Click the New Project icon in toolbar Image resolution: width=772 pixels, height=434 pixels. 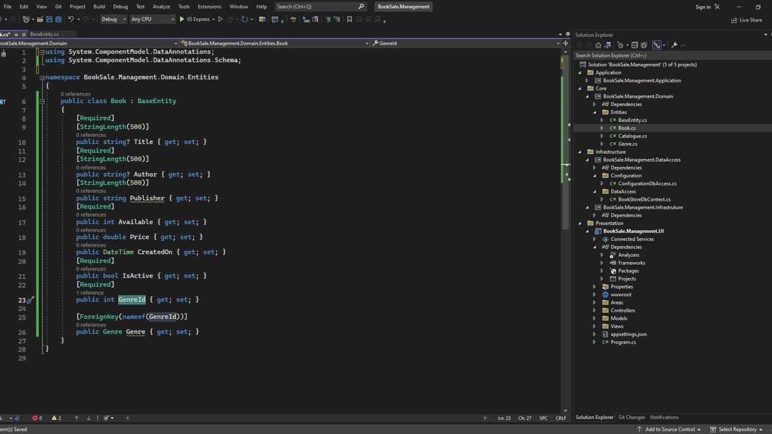coord(26,19)
